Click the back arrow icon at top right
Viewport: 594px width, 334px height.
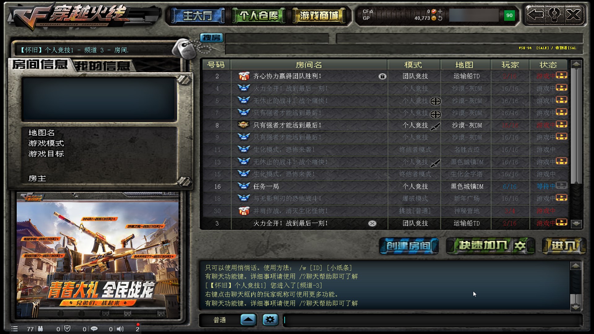(x=535, y=15)
